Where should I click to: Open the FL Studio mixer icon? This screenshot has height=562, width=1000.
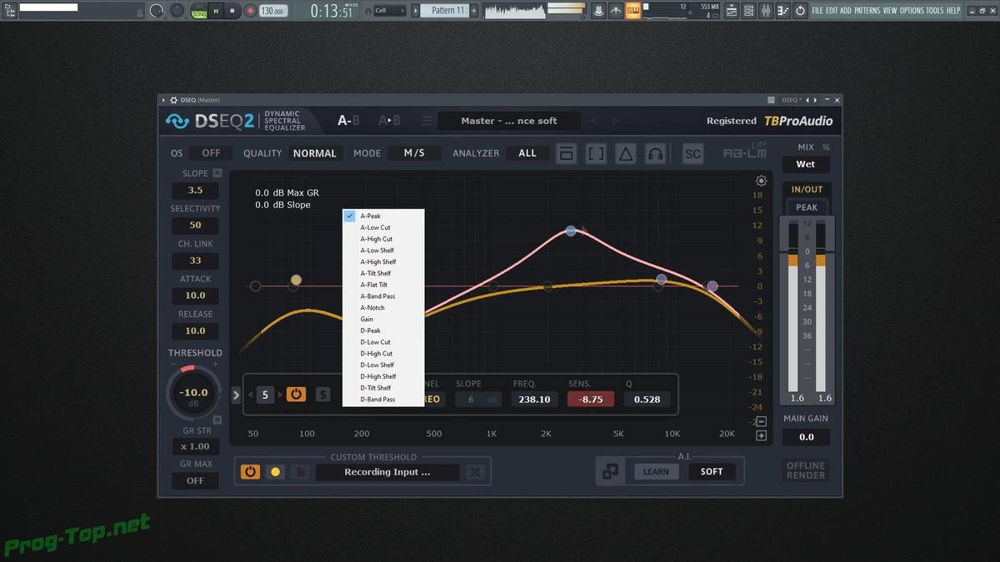[x=766, y=11]
